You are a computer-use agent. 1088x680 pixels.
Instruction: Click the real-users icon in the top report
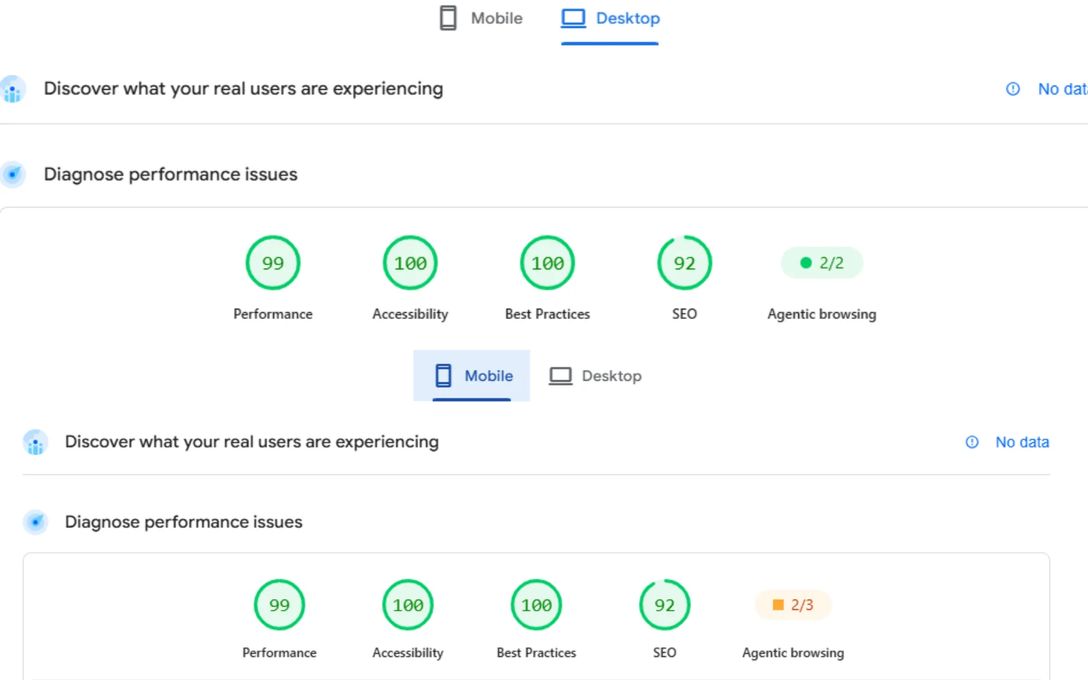coord(12,89)
